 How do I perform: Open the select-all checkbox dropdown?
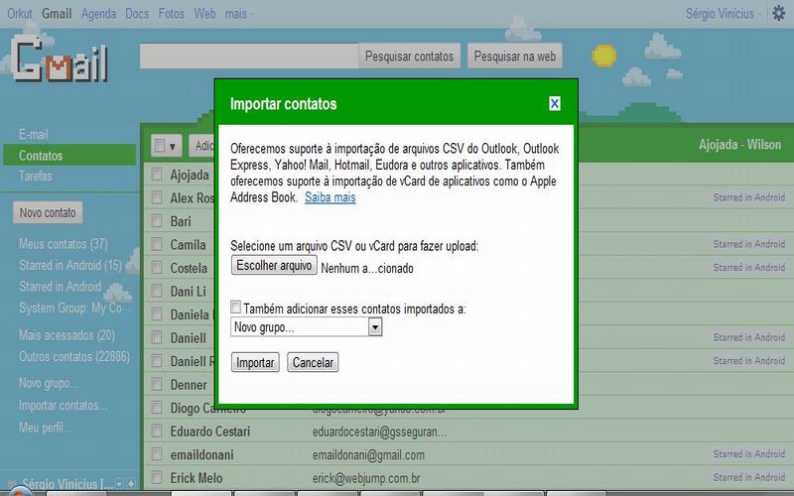(x=166, y=146)
